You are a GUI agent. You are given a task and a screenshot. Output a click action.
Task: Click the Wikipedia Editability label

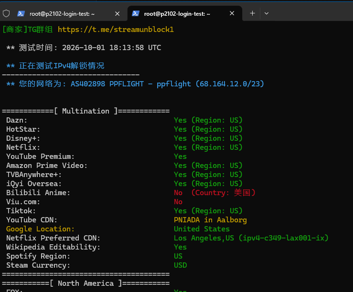pyautogui.click(x=53, y=247)
